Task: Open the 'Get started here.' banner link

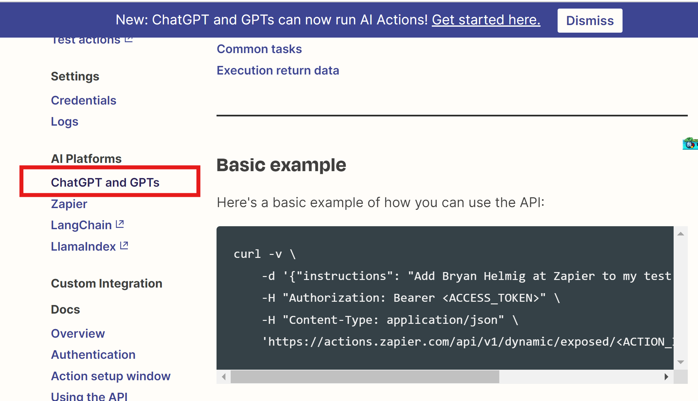Action: (x=486, y=20)
